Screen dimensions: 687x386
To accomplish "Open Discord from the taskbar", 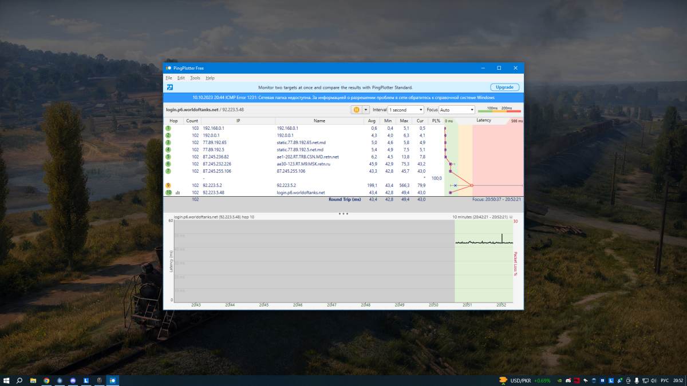I will pyautogui.click(x=73, y=380).
